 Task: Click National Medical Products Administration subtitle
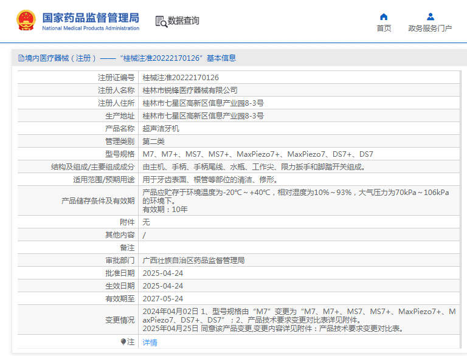[x=91, y=28]
